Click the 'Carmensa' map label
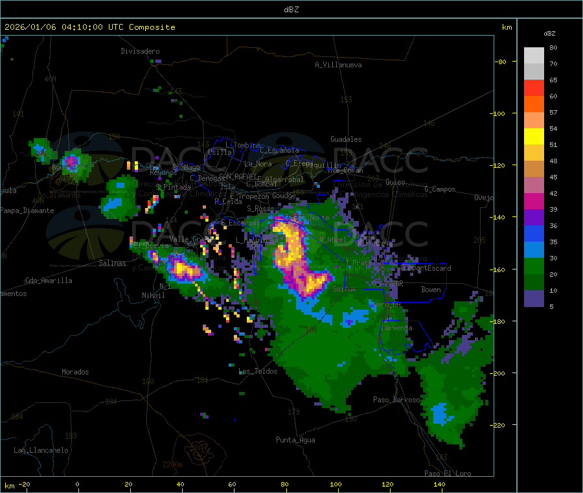Viewport: 583px width, 493px height. 396,328
